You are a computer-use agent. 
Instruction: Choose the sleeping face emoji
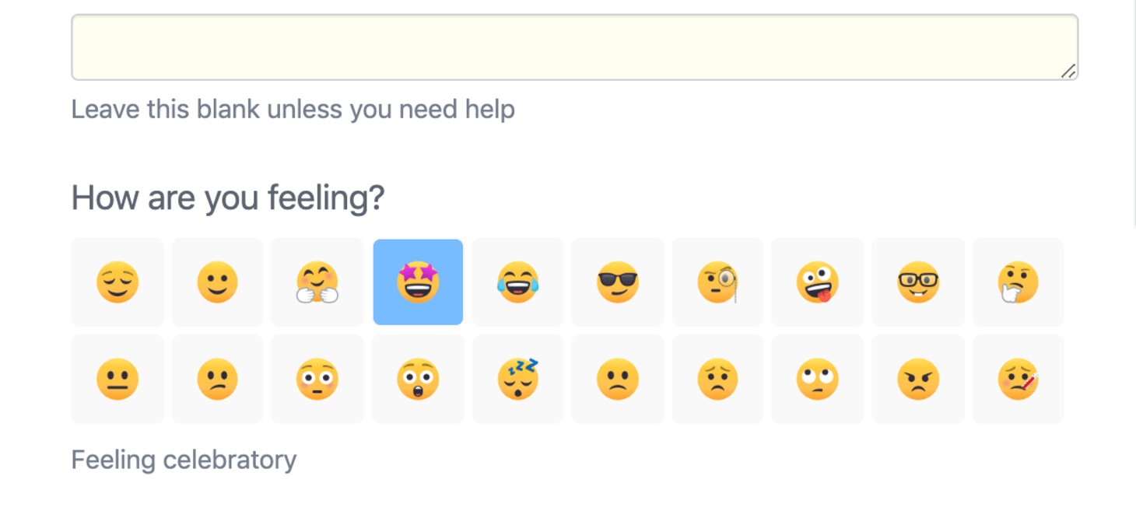pos(517,380)
